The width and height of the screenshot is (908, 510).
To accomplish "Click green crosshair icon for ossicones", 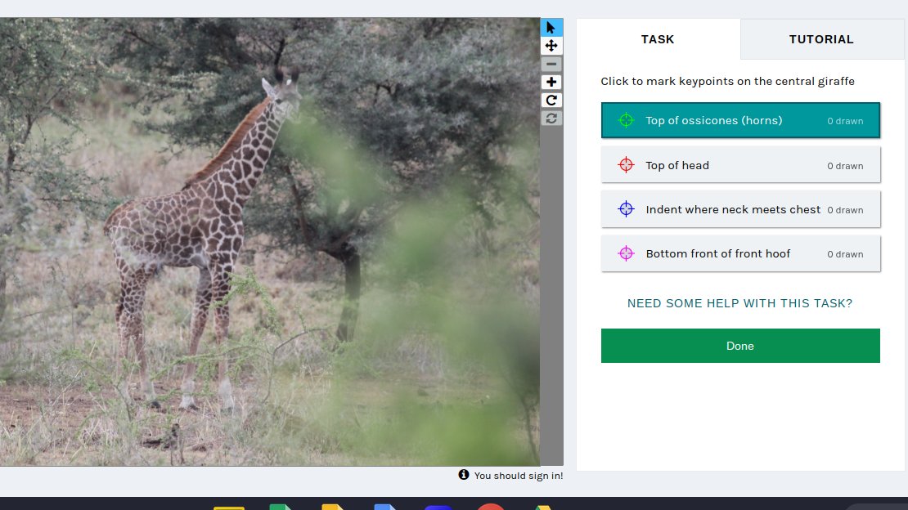I will point(626,120).
